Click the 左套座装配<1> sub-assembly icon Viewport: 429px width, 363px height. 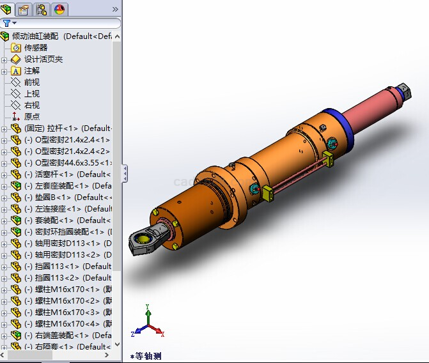[15, 186]
